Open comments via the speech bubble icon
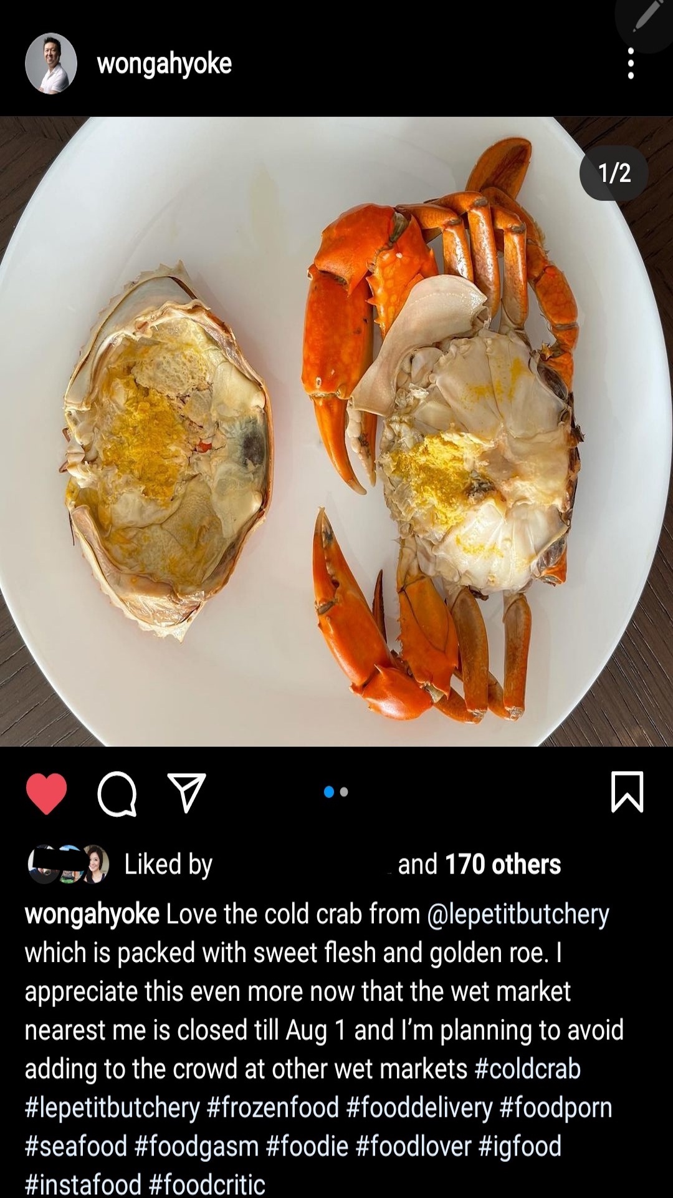Viewport: 673px width, 1198px height. click(117, 794)
